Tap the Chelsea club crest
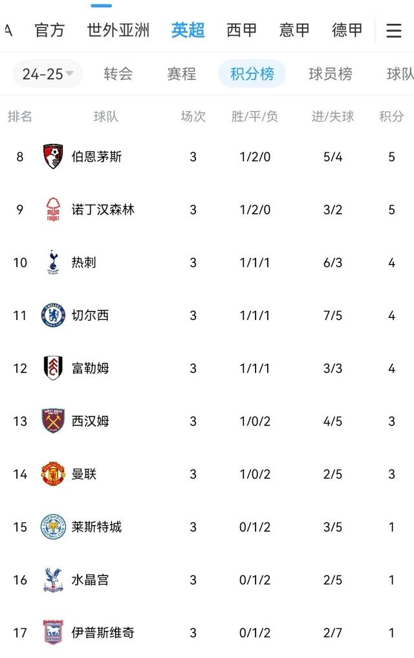 coord(53,315)
